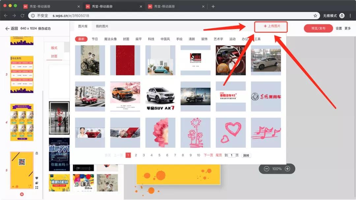Zoom out with the minus icon

click(x=267, y=169)
